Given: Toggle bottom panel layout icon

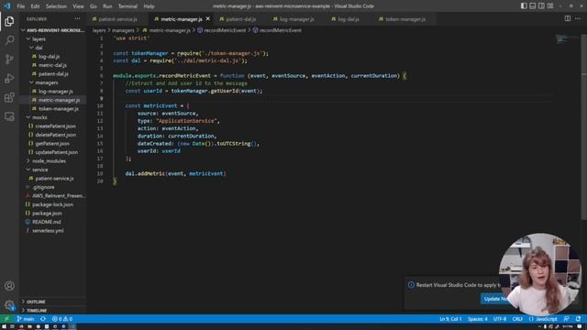Looking at the screenshot, I should click(x=532, y=6).
